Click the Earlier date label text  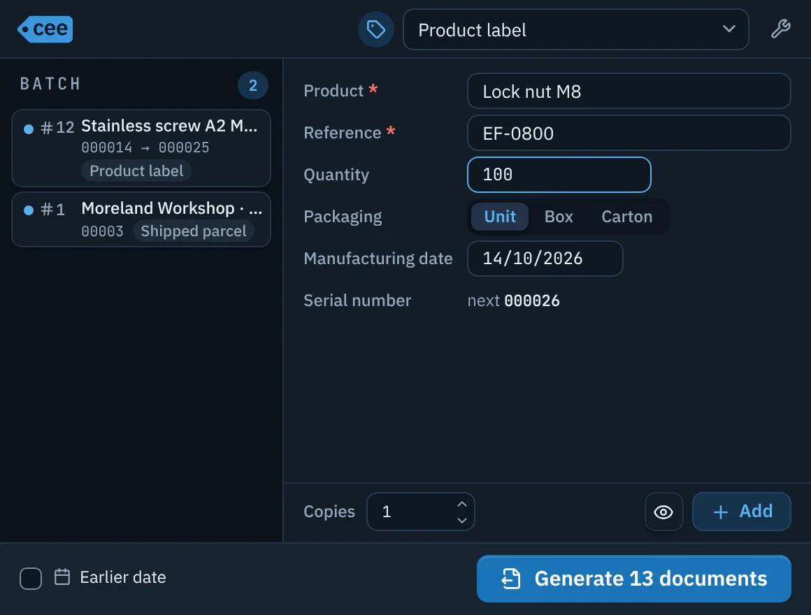[123, 577]
